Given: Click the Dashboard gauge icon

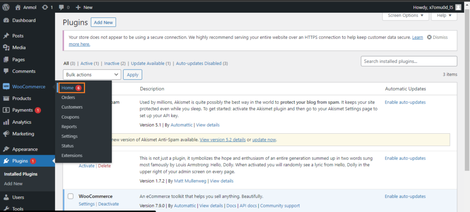Looking at the screenshot, I should pyautogui.click(x=6, y=20).
